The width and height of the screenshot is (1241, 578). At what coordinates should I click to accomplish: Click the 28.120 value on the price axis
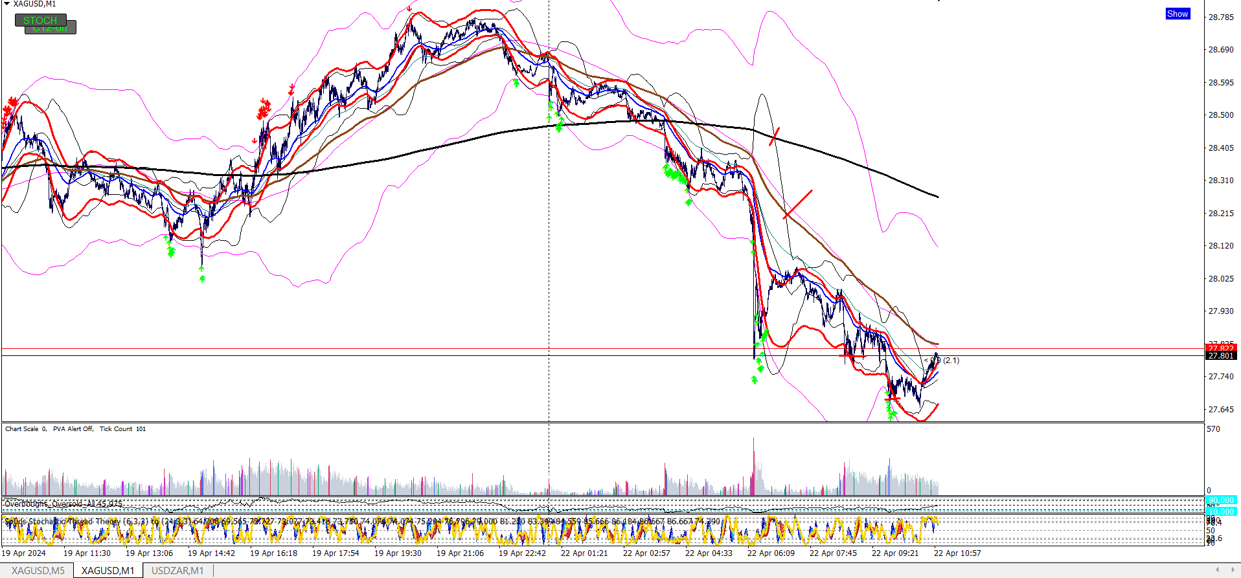(x=1221, y=245)
